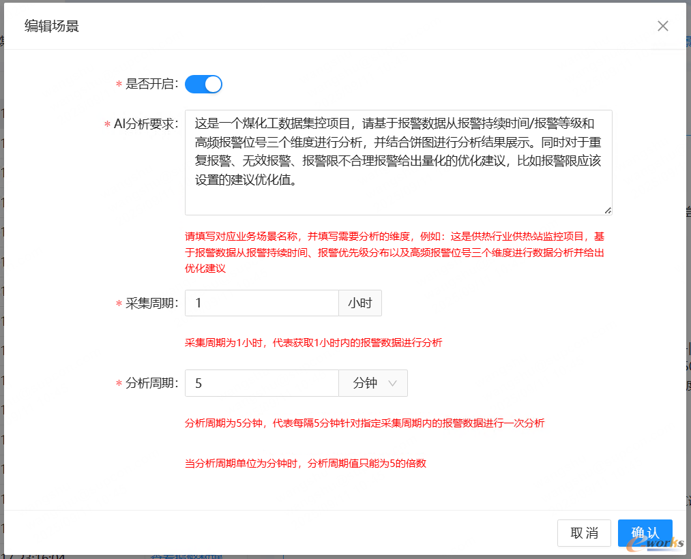The image size is (691, 559).
Task: Click the hint text 采集周期为1小时
Action: point(313,343)
